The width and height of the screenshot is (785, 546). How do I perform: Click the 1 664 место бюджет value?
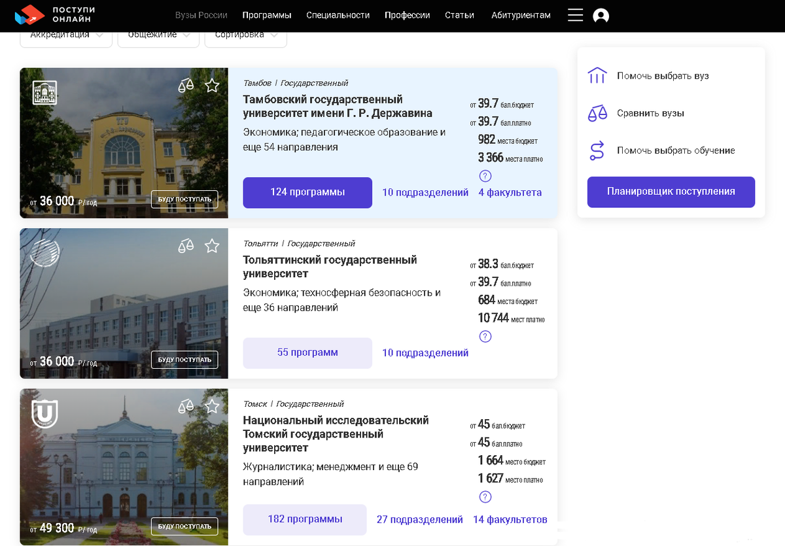click(512, 461)
